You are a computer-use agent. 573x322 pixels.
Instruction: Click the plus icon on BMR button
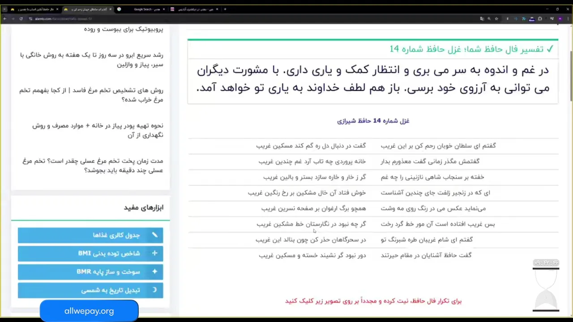point(154,271)
